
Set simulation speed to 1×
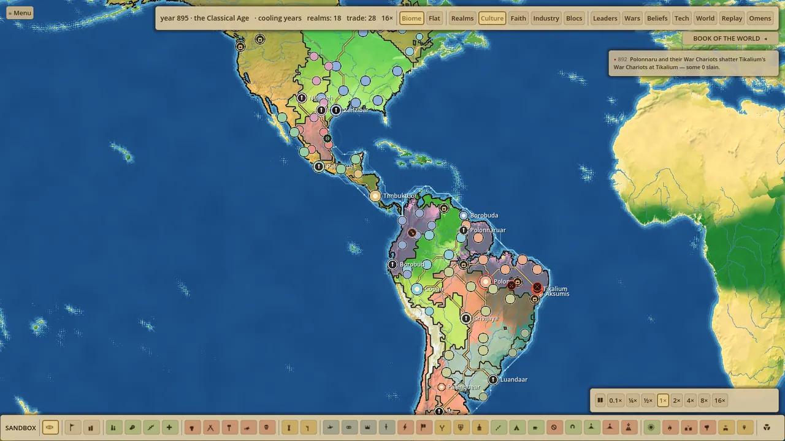click(662, 401)
